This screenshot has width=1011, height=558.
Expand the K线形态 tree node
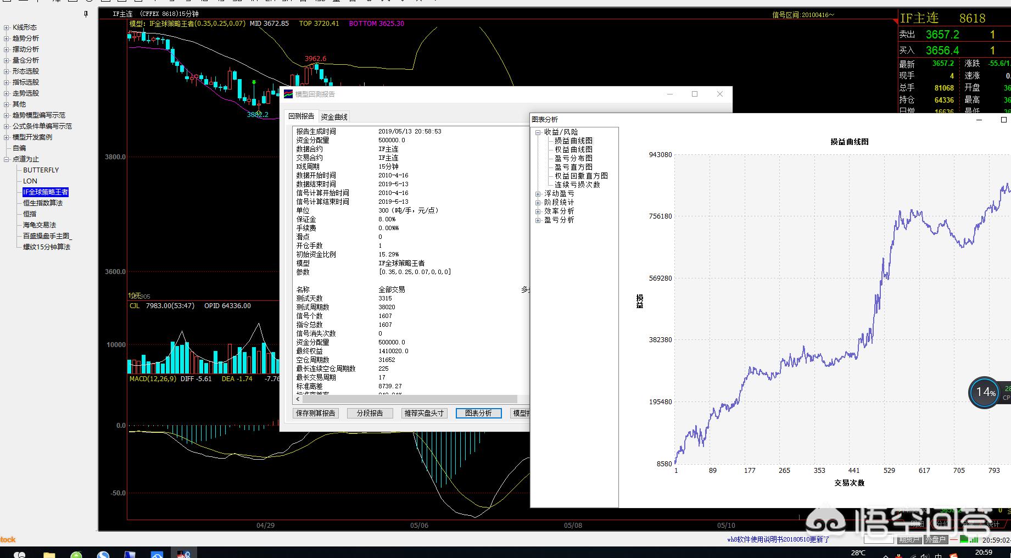pos(6,27)
